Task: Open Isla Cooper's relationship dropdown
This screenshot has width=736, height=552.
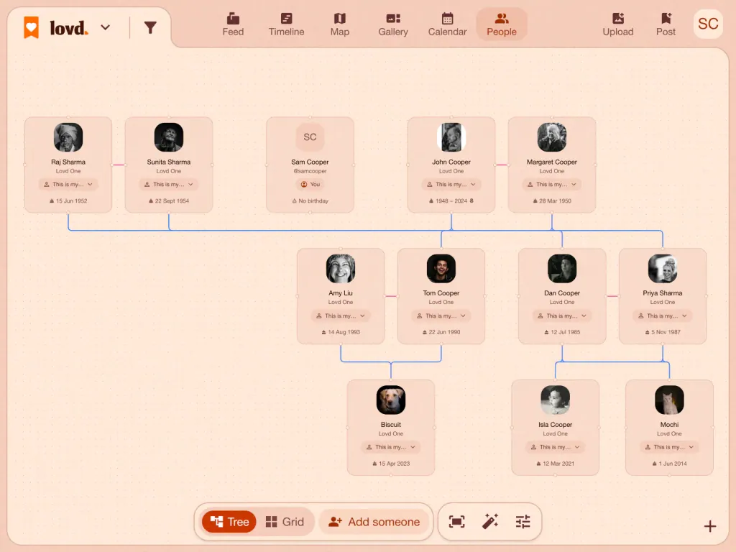Action: pos(556,447)
